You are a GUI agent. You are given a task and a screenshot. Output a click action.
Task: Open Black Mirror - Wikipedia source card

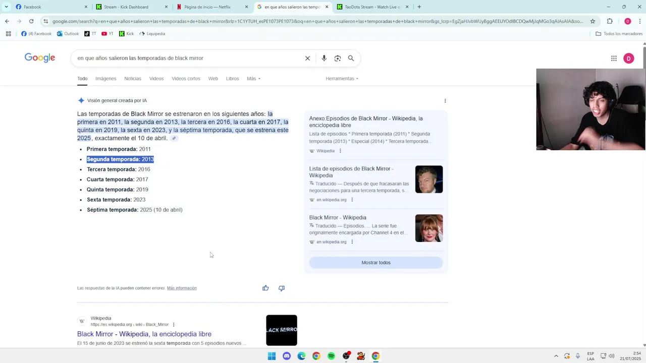coord(338,217)
